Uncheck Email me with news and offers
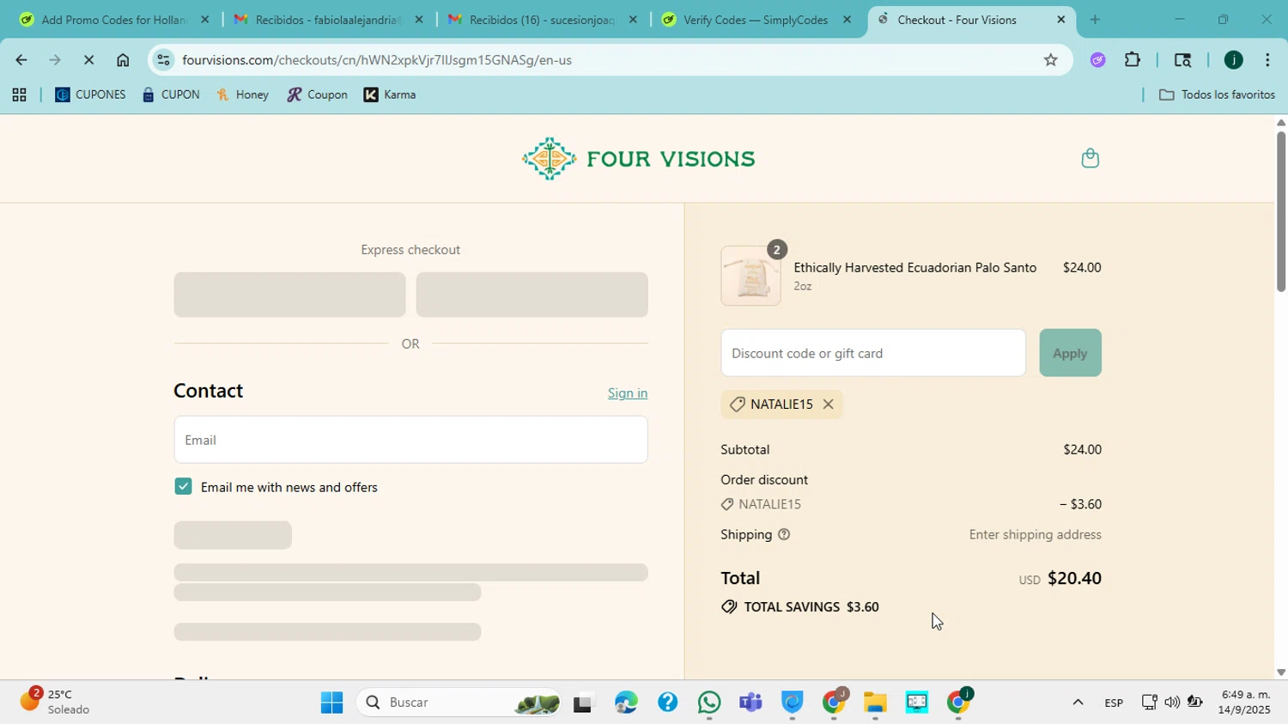1288x724 pixels. pyautogui.click(x=183, y=487)
